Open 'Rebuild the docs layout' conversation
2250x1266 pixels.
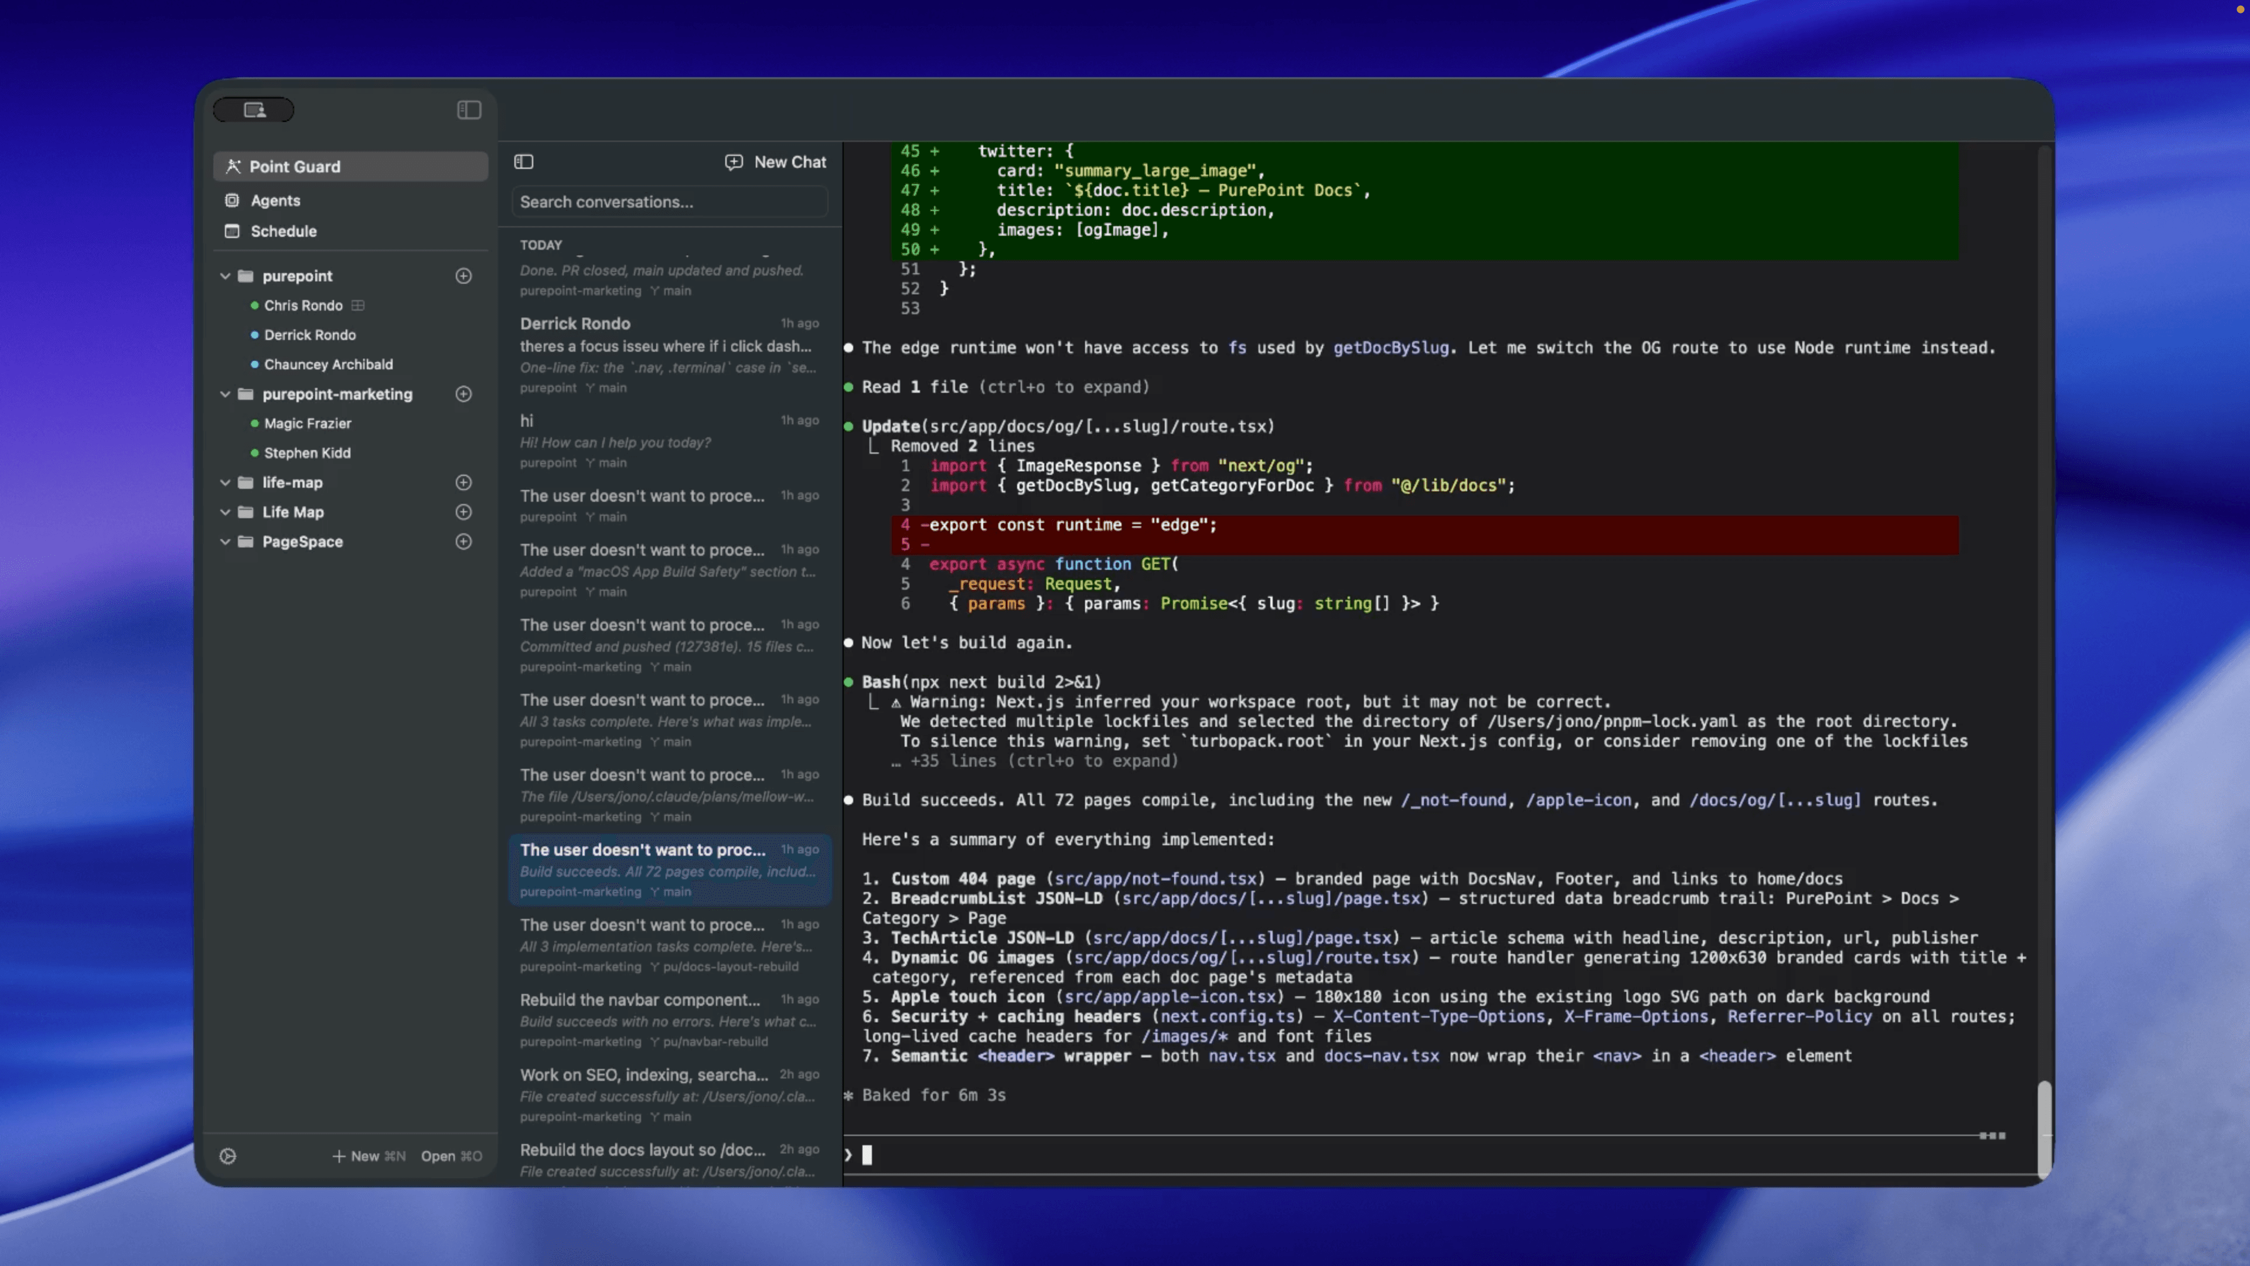point(670,1161)
